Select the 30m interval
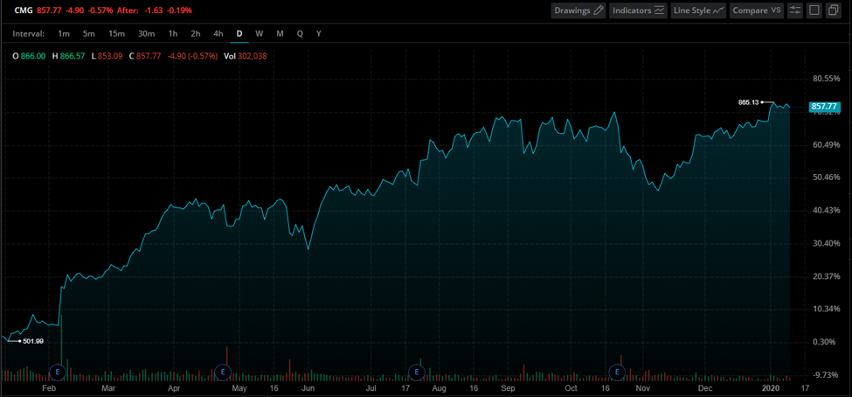Viewport: 852px width, 397px height. [x=146, y=34]
